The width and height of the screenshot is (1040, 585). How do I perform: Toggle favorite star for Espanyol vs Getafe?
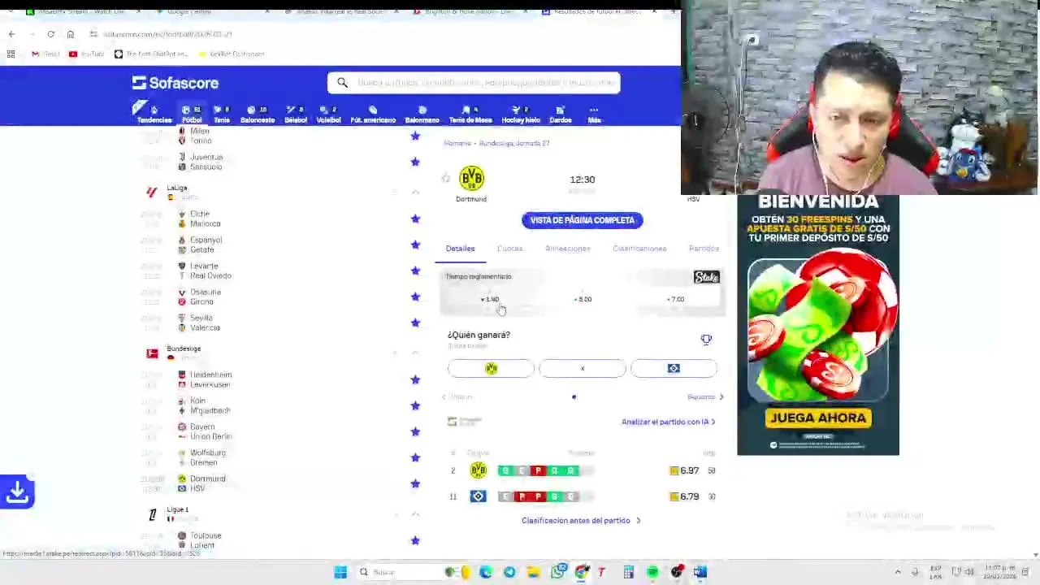click(415, 245)
